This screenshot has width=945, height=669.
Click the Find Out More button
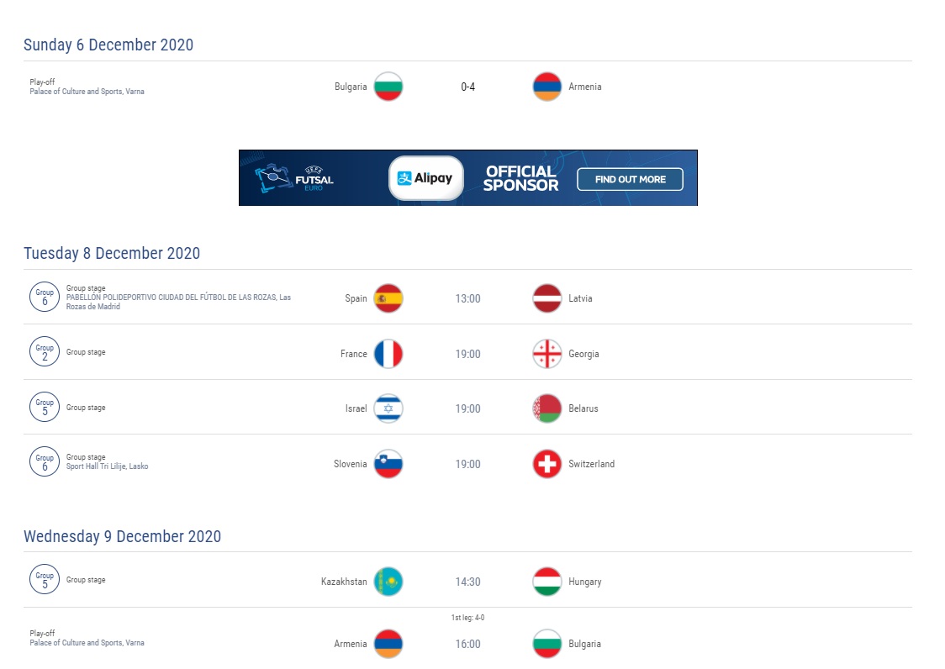[x=630, y=179]
